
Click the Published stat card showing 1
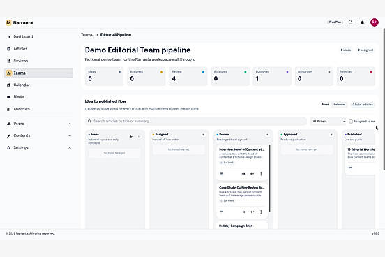coord(272,76)
